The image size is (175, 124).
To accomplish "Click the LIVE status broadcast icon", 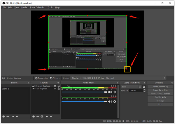I will pyautogui.click(x=105, y=121).
